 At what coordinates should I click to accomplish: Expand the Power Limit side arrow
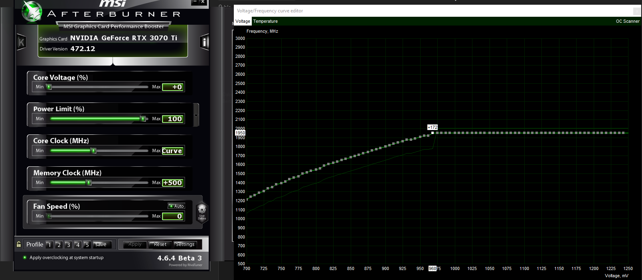click(x=196, y=115)
